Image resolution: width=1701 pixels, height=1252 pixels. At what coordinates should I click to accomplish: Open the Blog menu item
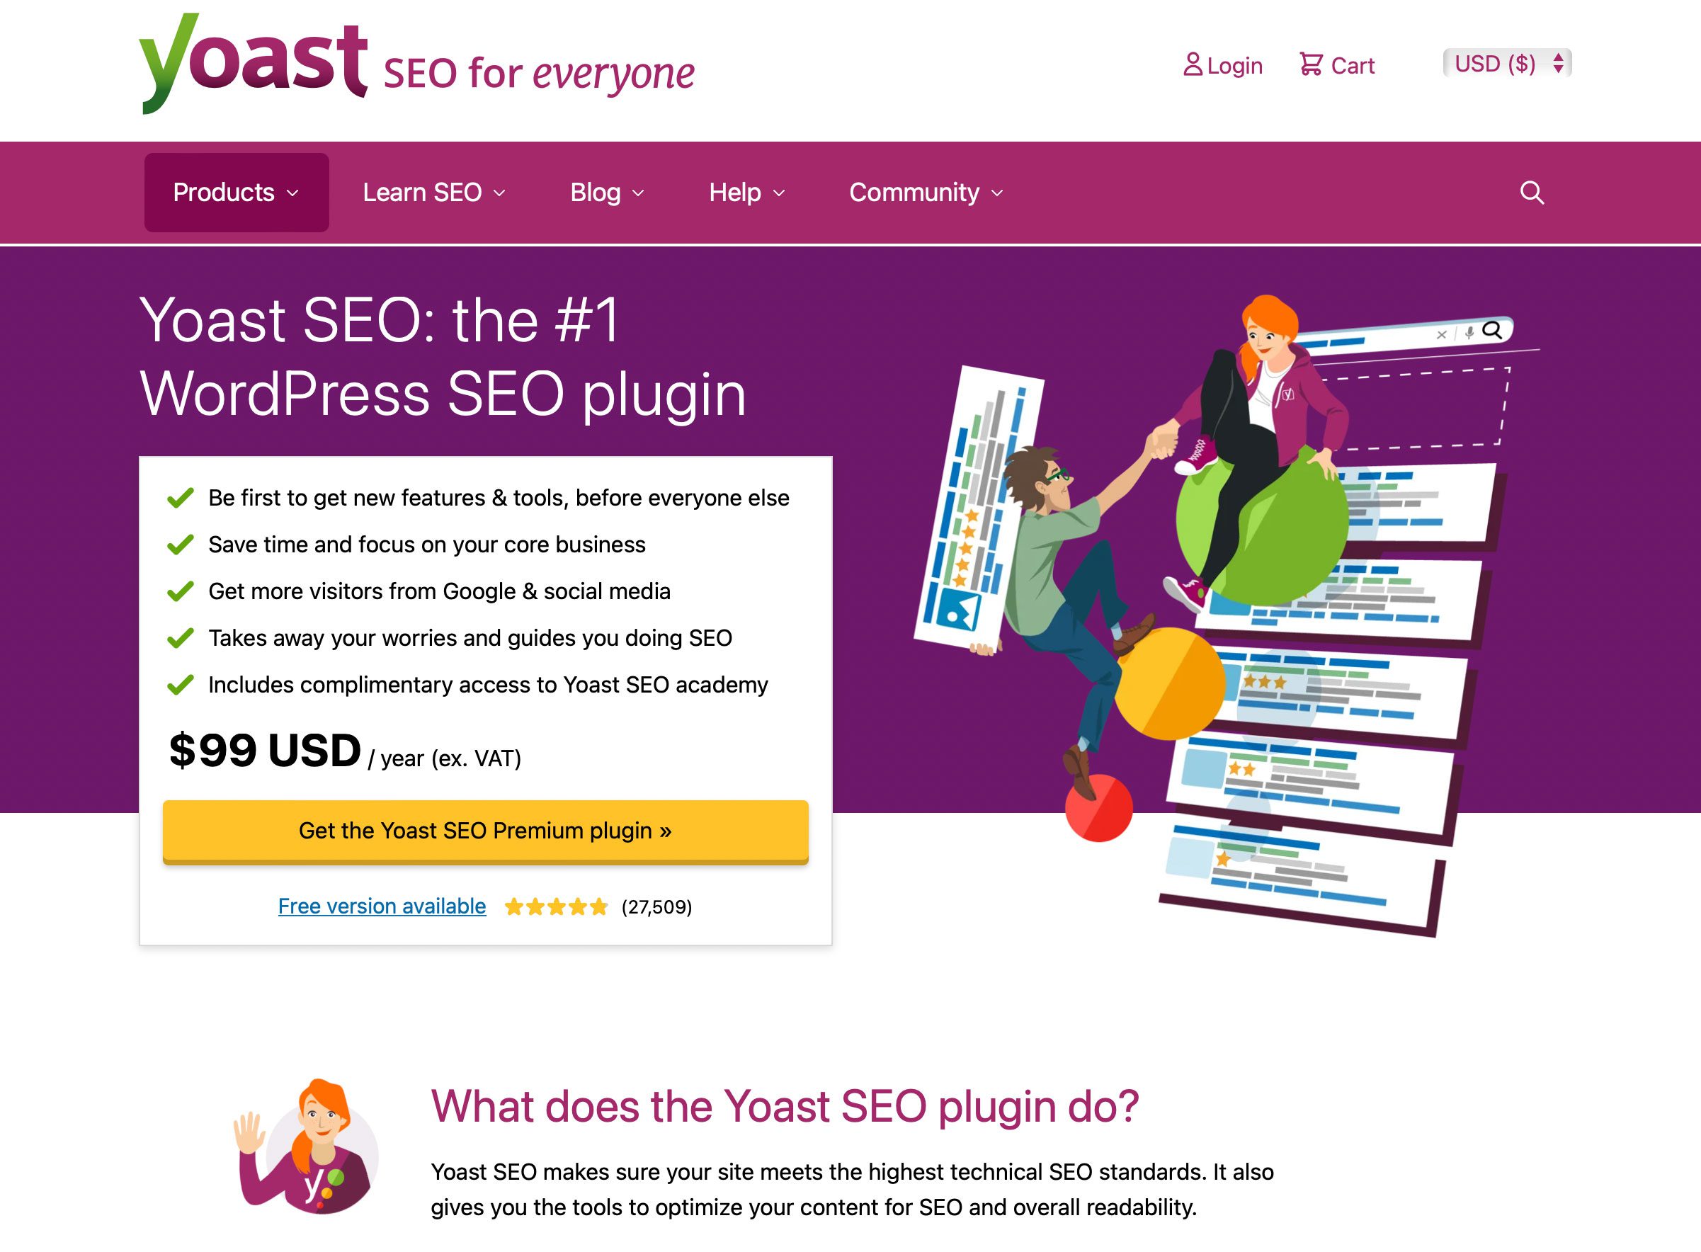click(608, 191)
